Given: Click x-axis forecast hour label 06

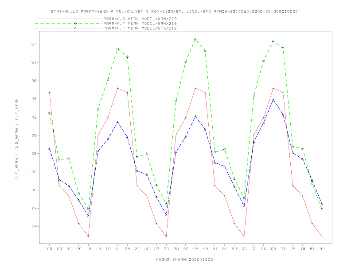Looking at the screenshot, I should pyautogui.click(x=69, y=249).
